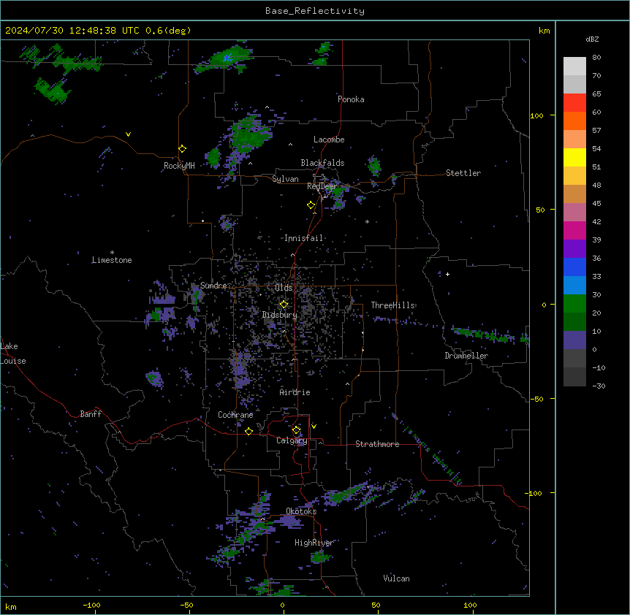Click the Innisfail city label
Screen dimensions: 630x615
303,238
